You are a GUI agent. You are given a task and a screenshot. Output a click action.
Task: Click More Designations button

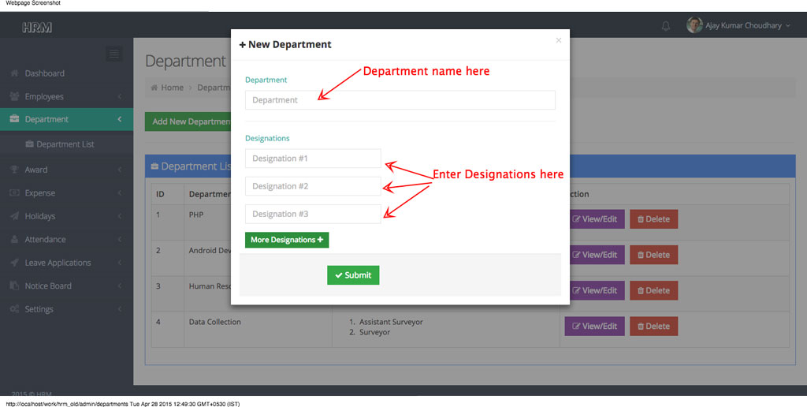(287, 240)
